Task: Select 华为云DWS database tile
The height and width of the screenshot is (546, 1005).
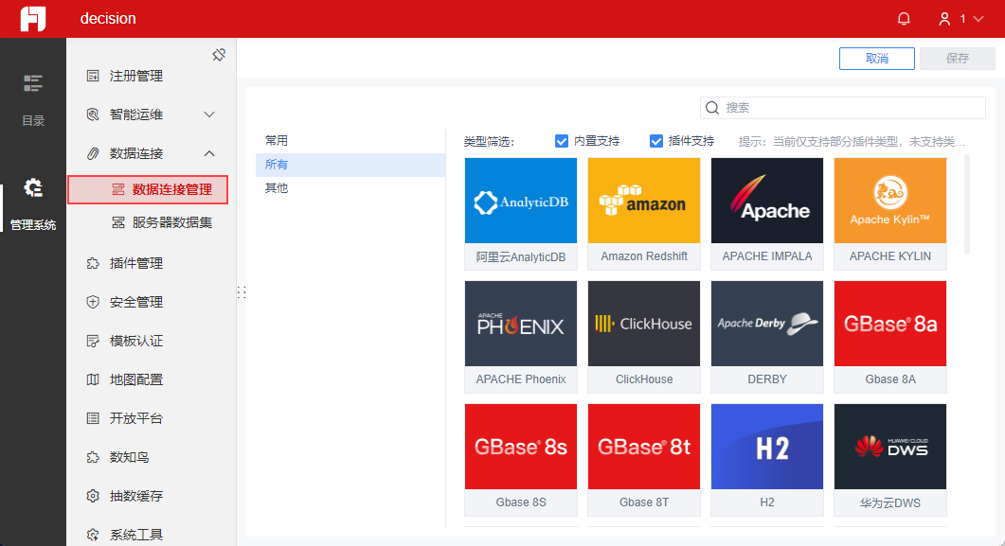Action: coord(890,460)
